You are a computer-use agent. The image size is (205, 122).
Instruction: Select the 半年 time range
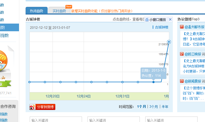tap(165, 107)
